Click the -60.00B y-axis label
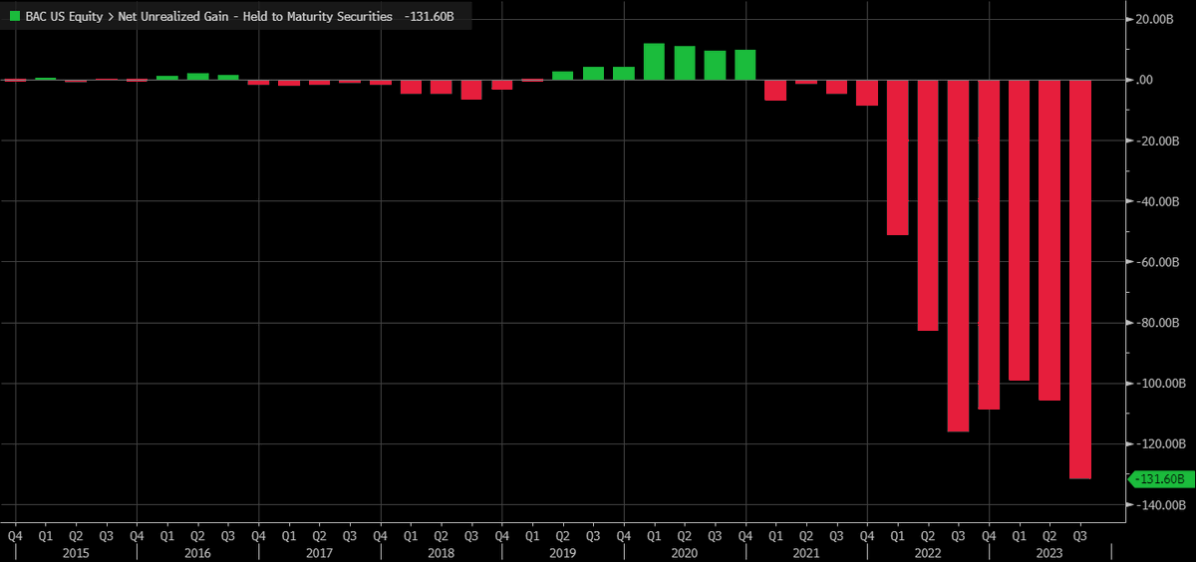 1157,262
